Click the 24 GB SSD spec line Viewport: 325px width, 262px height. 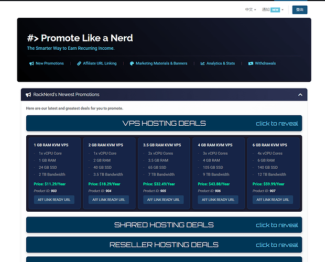[48, 167]
